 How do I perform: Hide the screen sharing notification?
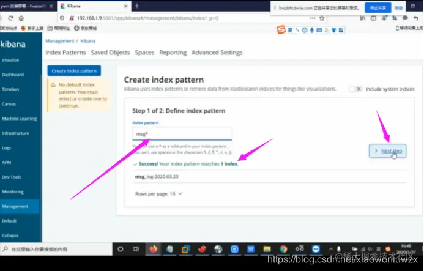tap(398, 8)
